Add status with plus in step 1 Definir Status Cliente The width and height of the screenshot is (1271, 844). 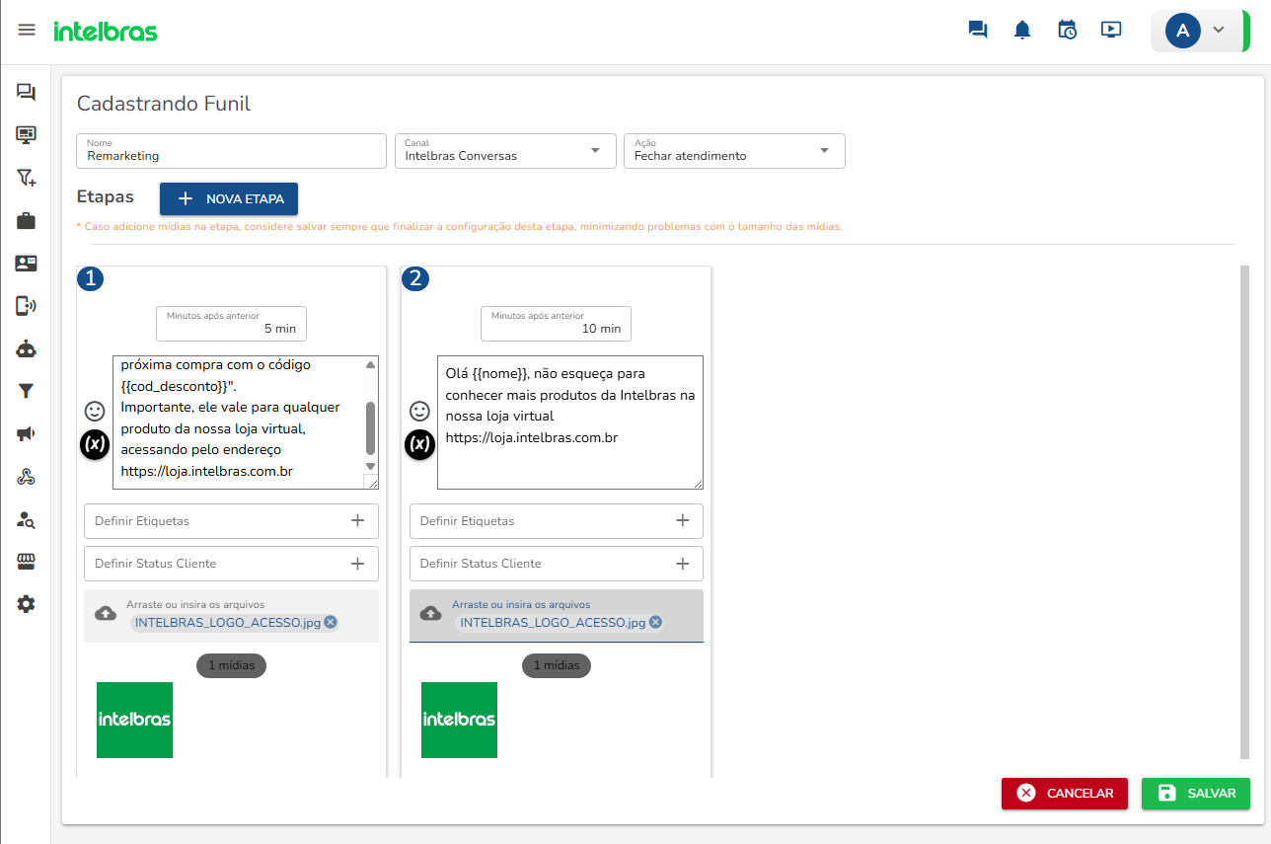tap(357, 564)
